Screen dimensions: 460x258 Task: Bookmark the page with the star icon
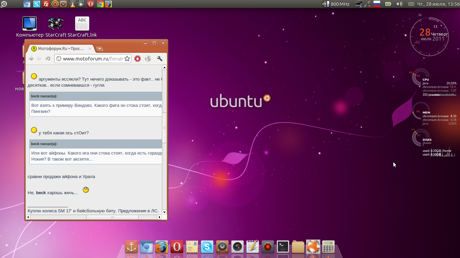tap(127, 59)
